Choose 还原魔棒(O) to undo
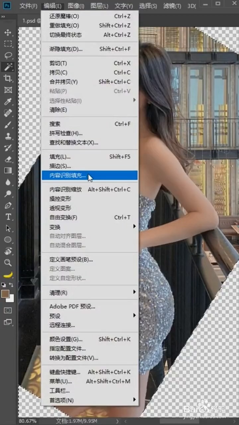The width and height of the screenshot is (239, 425). (90, 16)
